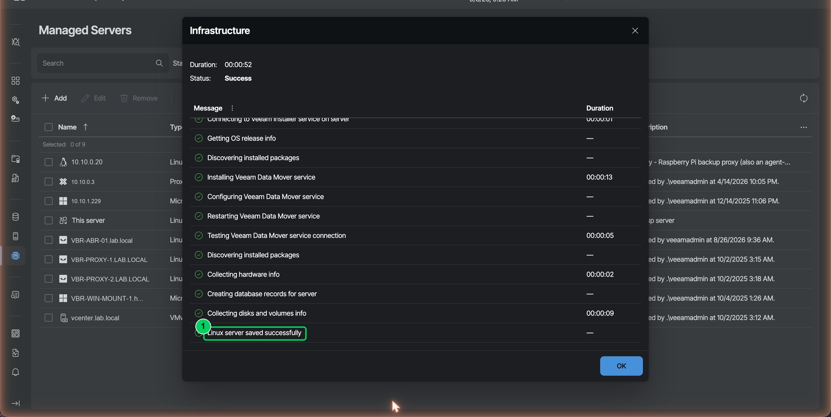Expand the sidebar with the arrow icon
The image size is (831, 417).
15,403
